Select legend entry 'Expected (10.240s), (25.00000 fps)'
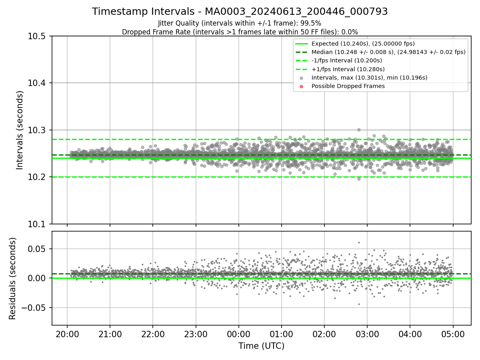480x360 pixels. pos(363,44)
